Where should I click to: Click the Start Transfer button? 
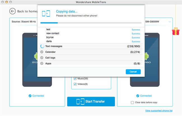pos(91,101)
